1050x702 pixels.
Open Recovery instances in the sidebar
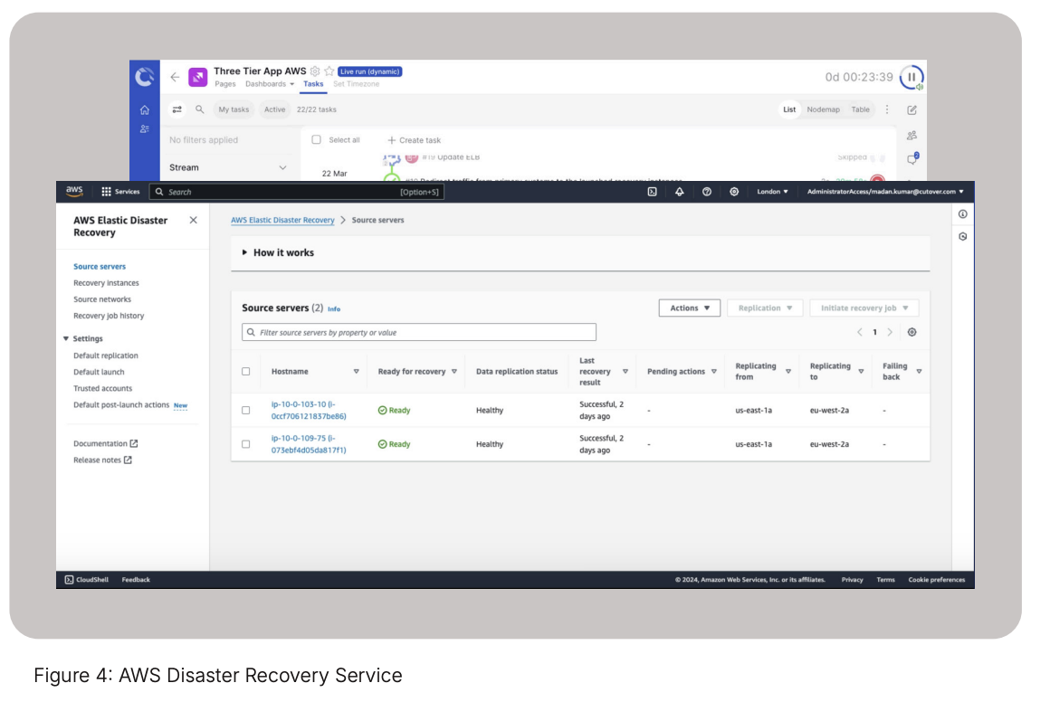coord(107,283)
